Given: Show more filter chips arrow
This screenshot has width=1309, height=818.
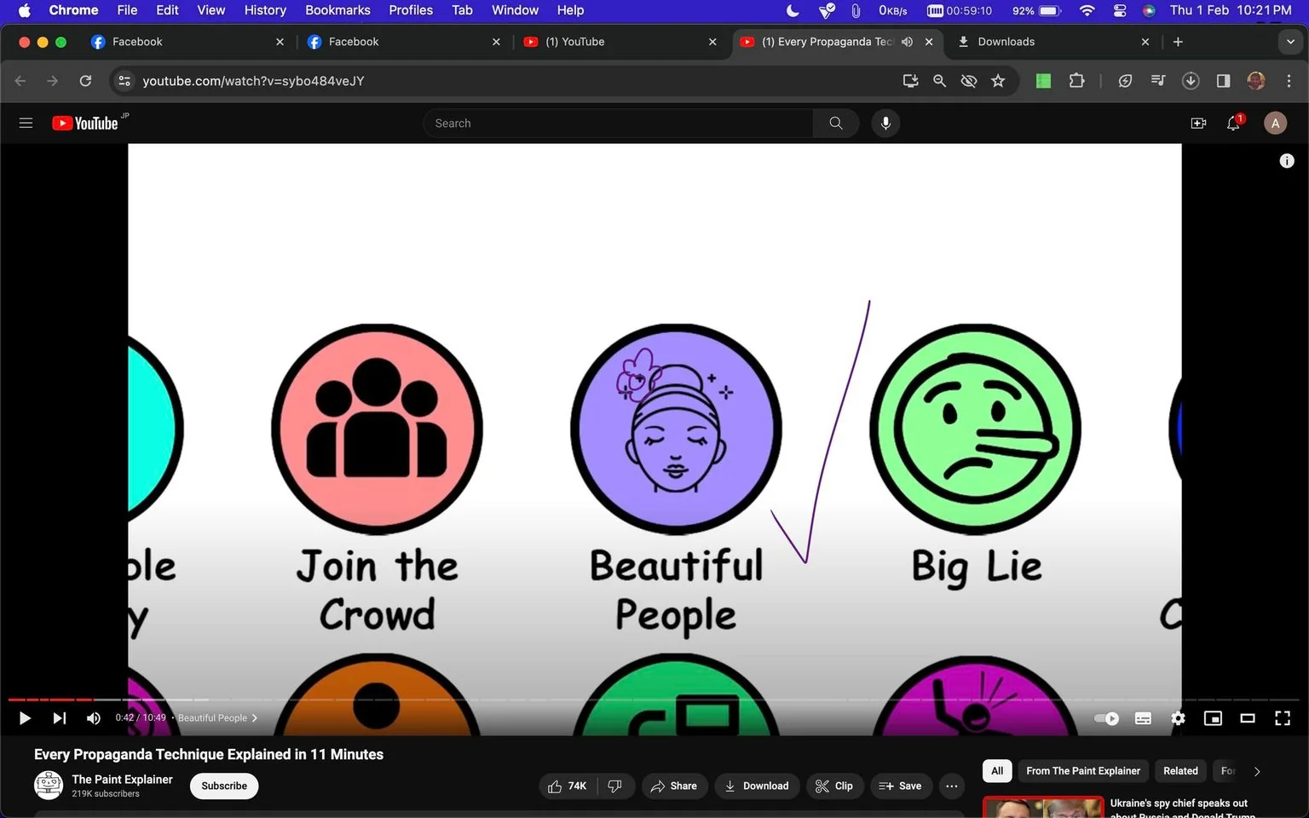Looking at the screenshot, I should [1257, 771].
